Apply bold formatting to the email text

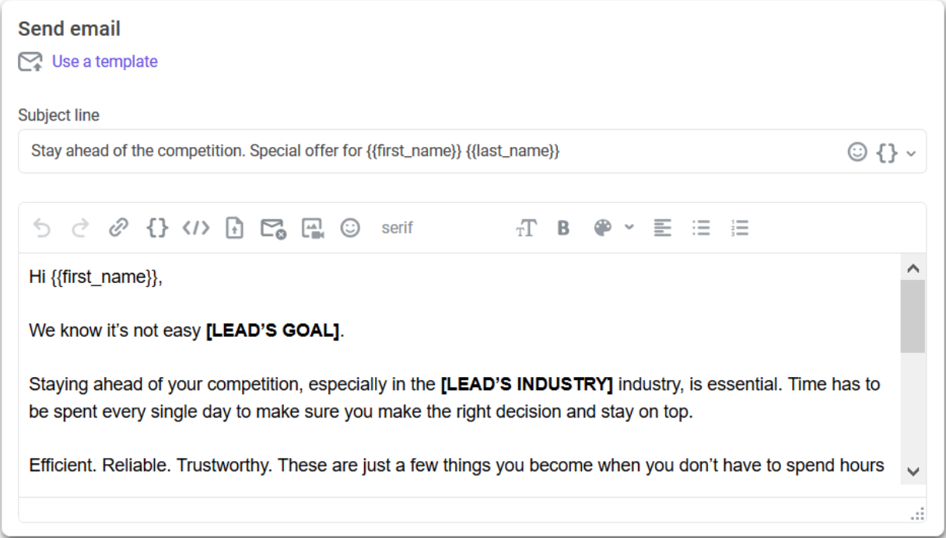[563, 228]
